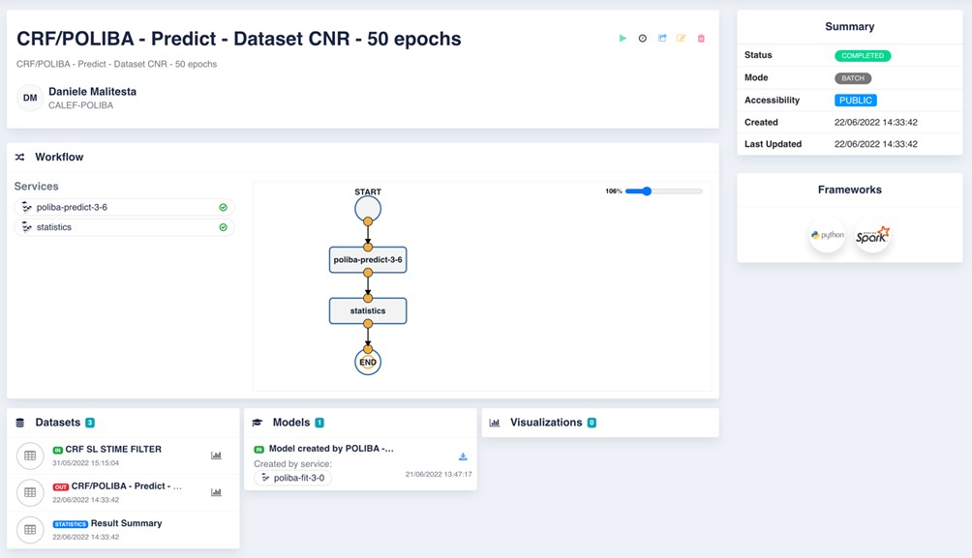Screen dimensions: 972x558
Task: Edit the workflow using the pencil icon
Action: click(x=682, y=39)
